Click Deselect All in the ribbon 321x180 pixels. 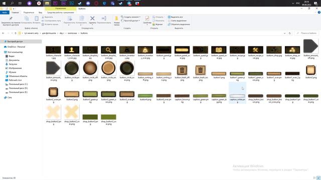pos(177,20)
